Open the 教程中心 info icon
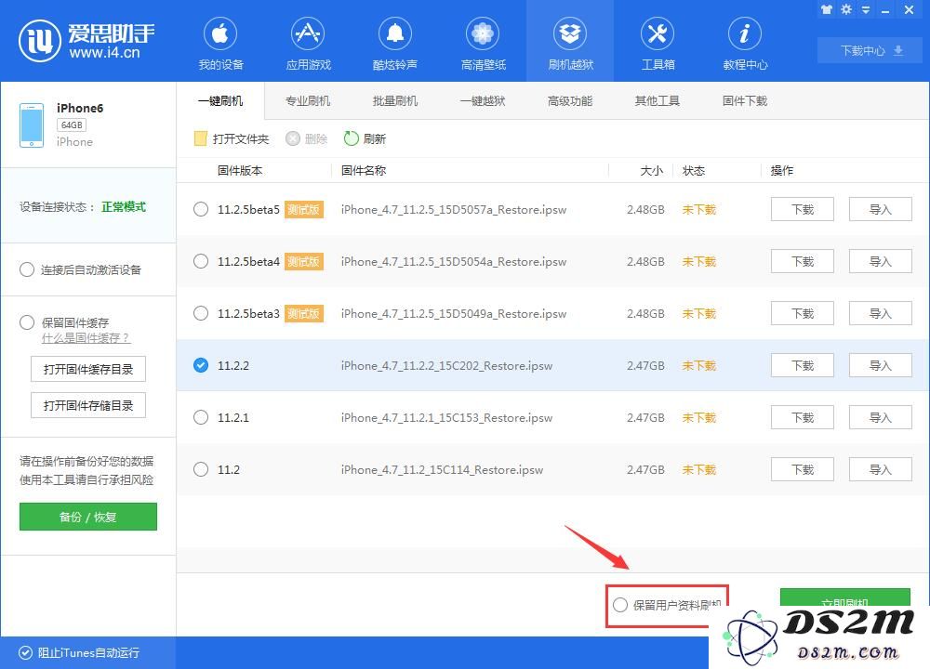This screenshot has width=930, height=669. click(x=745, y=33)
